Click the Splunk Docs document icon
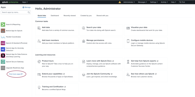This screenshot has height=97, width=195. click(83, 61)
